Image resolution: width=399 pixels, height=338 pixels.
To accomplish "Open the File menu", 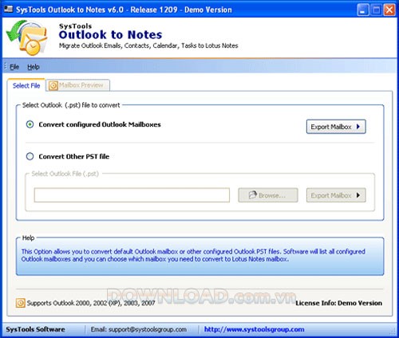I will point(14,67).
